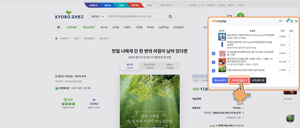Open the PICKS menu
Screen dimensions: 300x128
tap(151, 27)
